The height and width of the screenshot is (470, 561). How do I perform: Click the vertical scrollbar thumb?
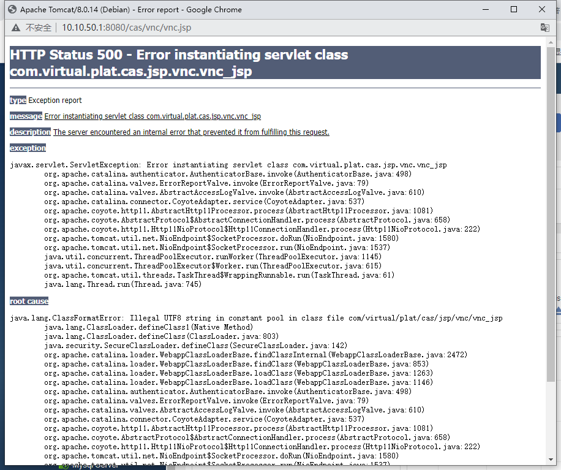click(x=551, y=214)
